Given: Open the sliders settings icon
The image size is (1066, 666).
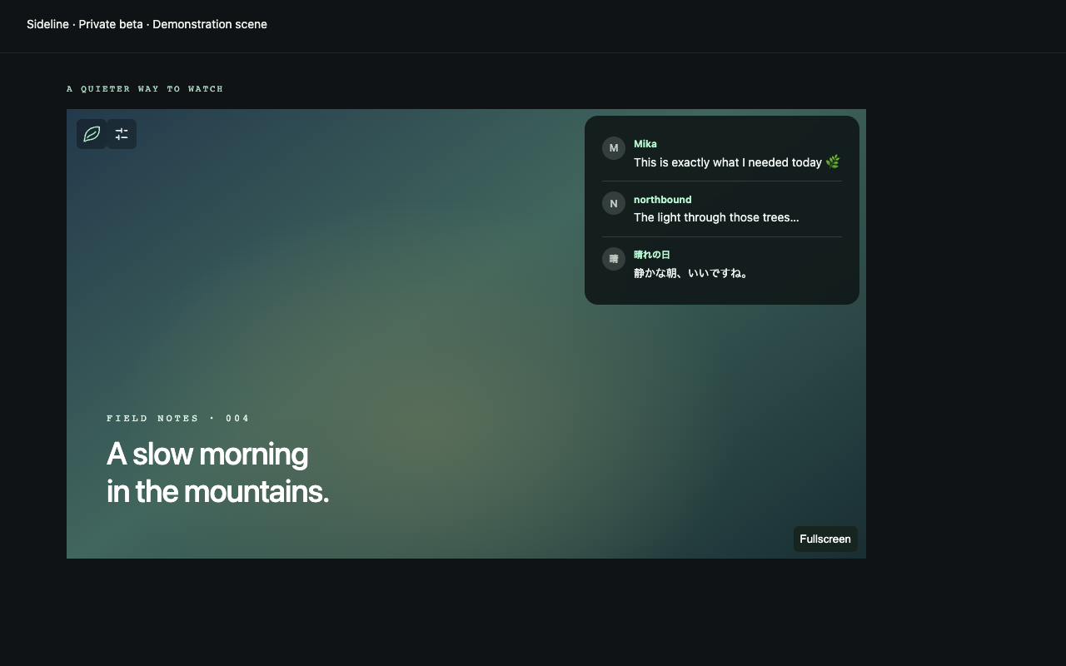Looking at the screenshot, I should (x=122, y=134).
